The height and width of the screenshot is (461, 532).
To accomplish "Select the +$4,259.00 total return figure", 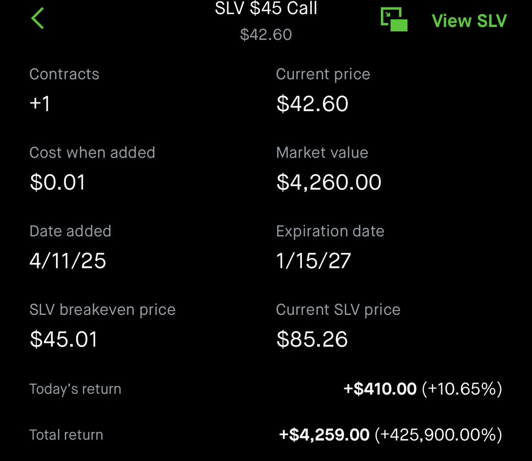I will pos(324,435).
